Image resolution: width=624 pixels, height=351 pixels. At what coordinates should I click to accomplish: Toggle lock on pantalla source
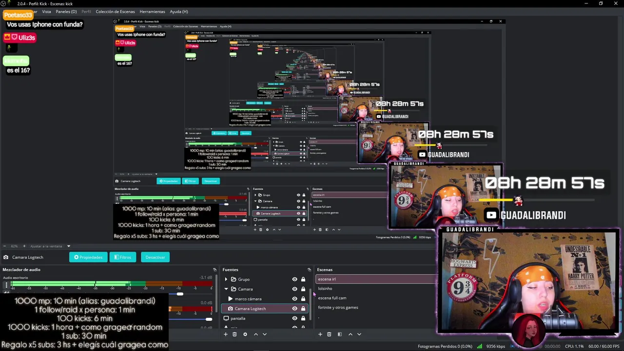(x=303, y=318)
